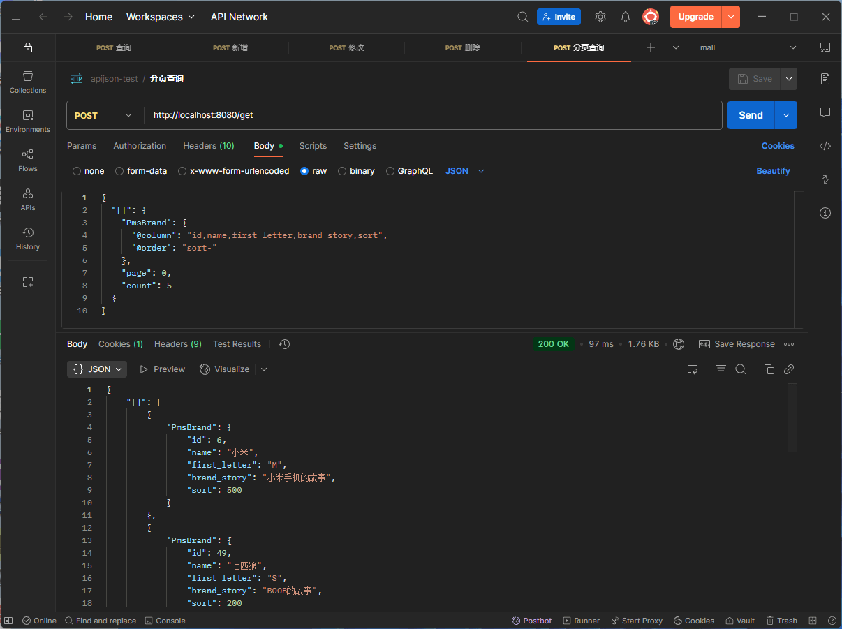Open the settings gear icon
The height and width of the screenshot is (629, 842).
(600, 17)
